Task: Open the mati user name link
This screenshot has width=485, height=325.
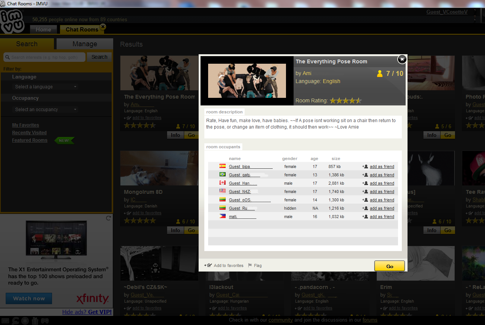Action: click(242, 217)
